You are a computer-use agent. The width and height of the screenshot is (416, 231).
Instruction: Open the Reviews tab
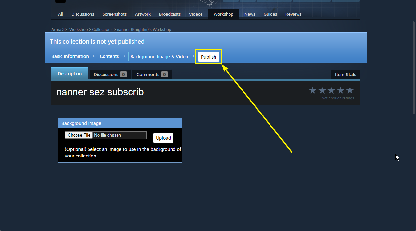point(293,14)
